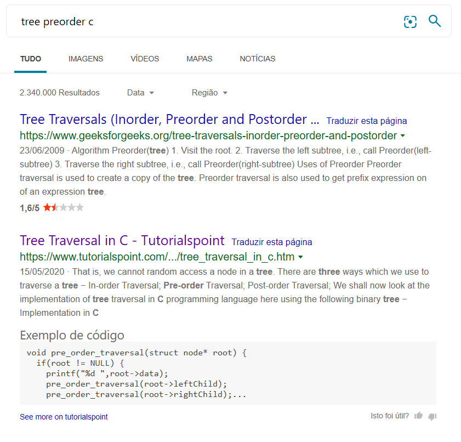Click code line 'pre_order_traversal(root->leftChild);'
This screenshot has height=442, width=461.
coord(136,384)
